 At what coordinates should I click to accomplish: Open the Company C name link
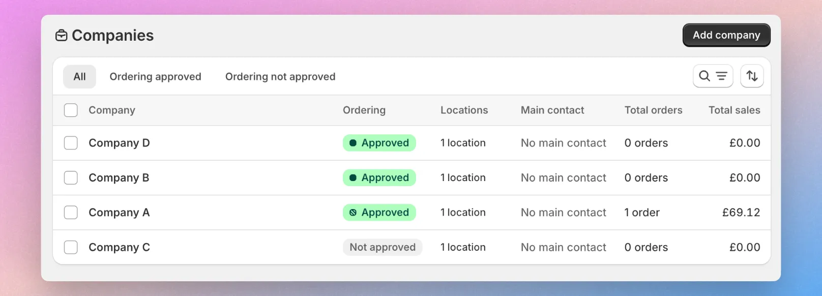(x=119, y=247)
